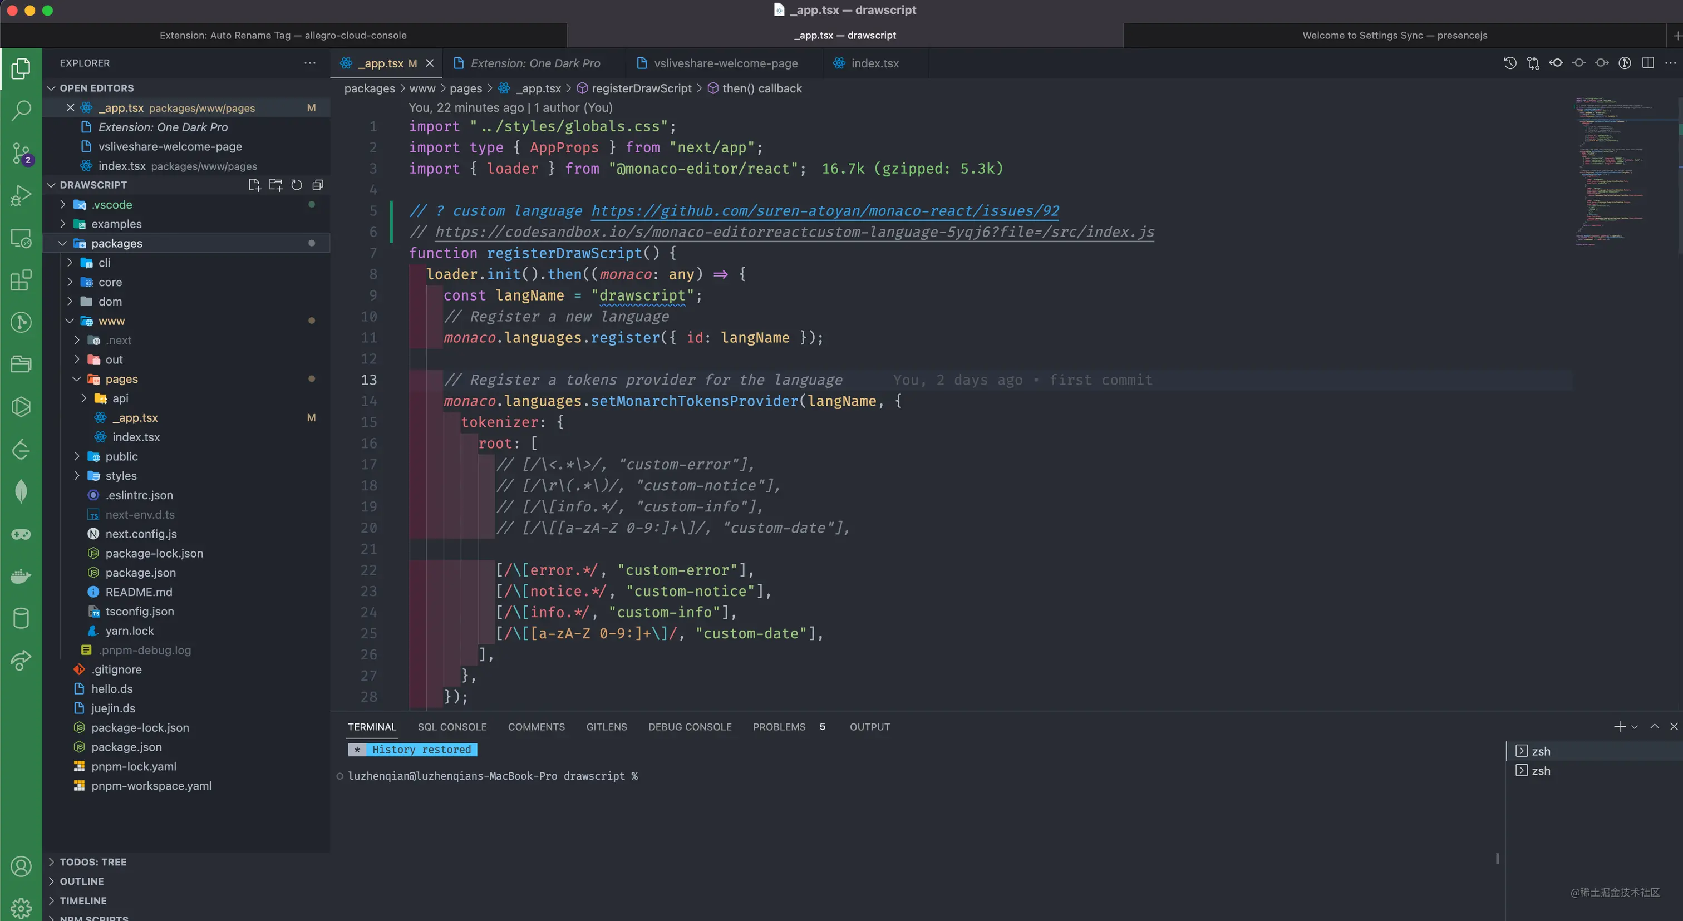
Task: Switch to the PROBLEMS panel tab
Action: coord(779,727)
